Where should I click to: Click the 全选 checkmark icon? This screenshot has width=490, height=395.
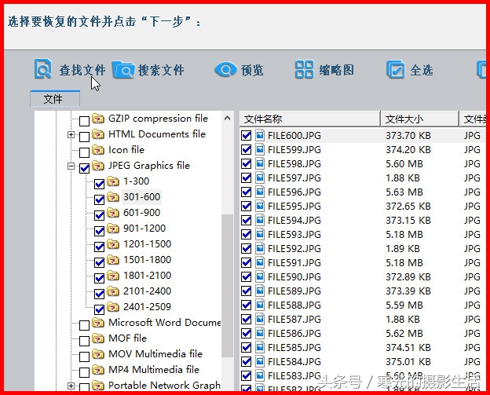(x=396, y=69)
